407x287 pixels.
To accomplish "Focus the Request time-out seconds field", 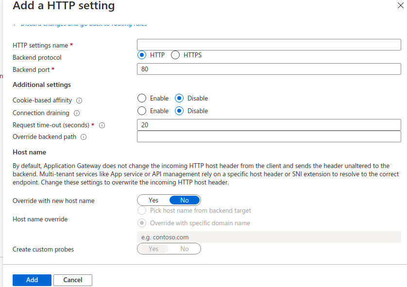I will (269, 125).
